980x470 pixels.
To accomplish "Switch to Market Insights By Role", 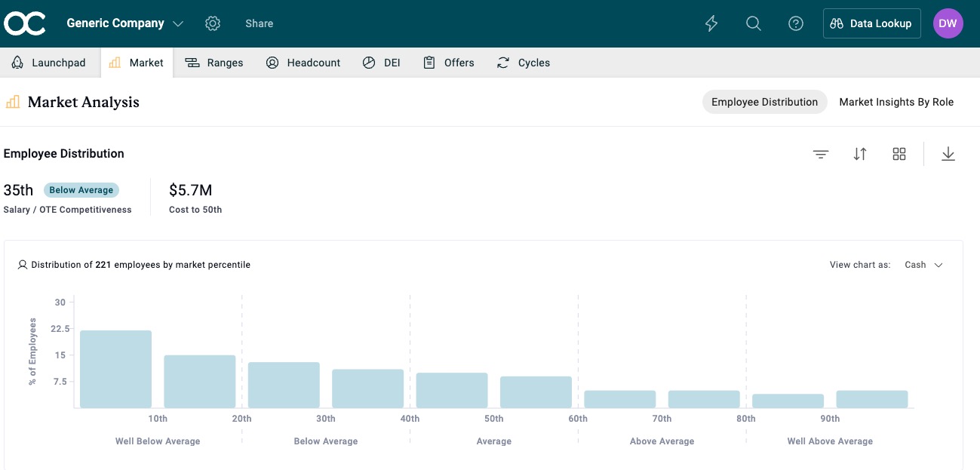I will click(896, 102).
